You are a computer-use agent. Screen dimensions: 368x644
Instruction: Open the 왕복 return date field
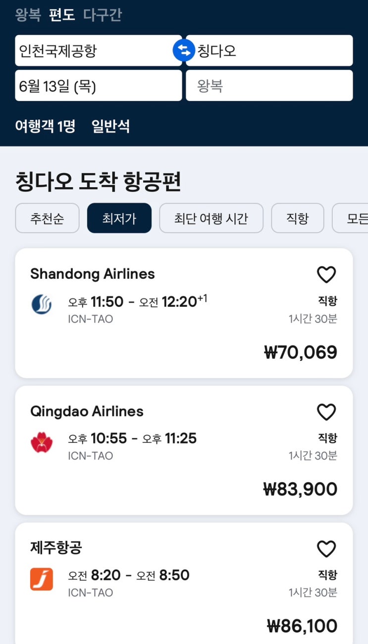point(269,86)
